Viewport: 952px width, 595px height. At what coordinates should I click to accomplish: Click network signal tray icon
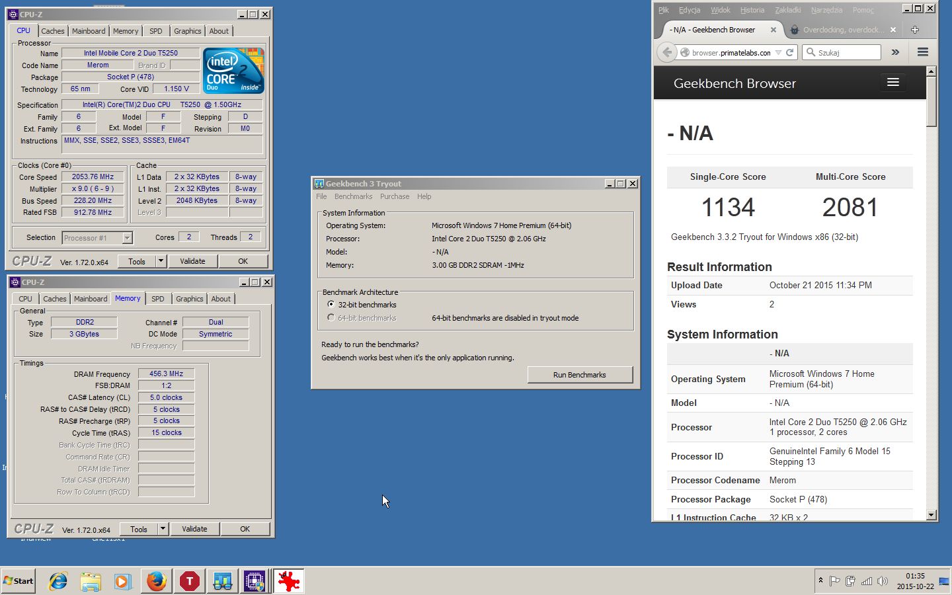tap(866, 581)
